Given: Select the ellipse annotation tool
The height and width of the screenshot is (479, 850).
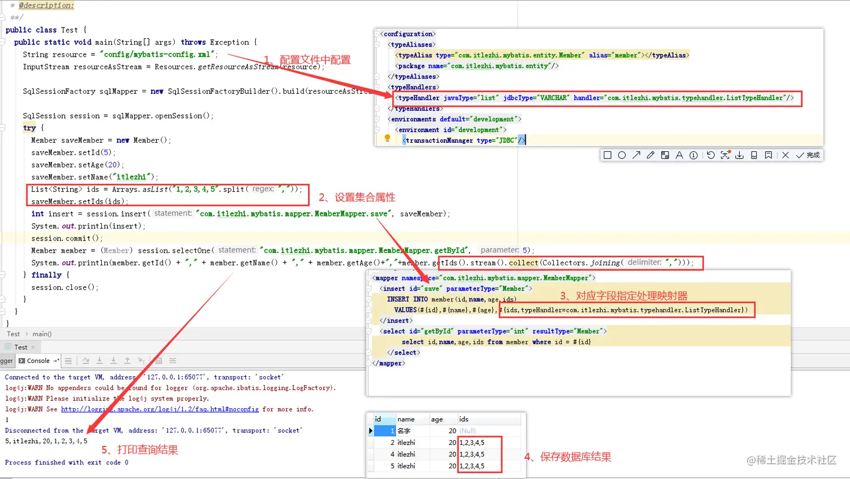Looking at the screenshot, I should (622, 155).
